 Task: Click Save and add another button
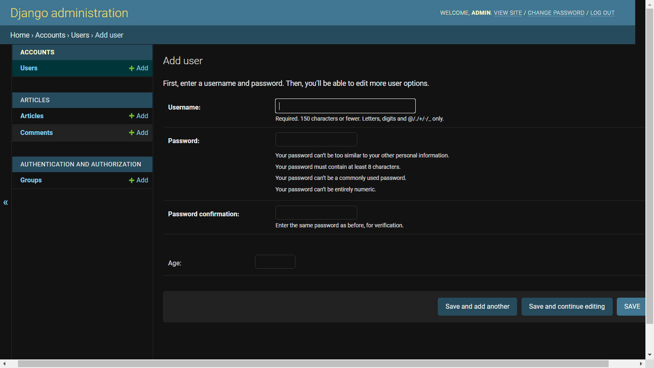(x=477, y=307)
